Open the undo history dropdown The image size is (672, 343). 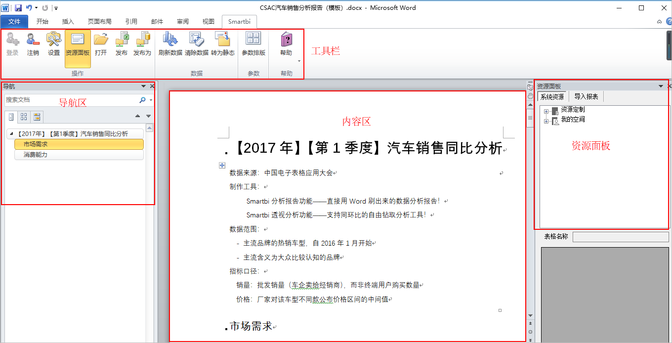click(x=36, y=8)
